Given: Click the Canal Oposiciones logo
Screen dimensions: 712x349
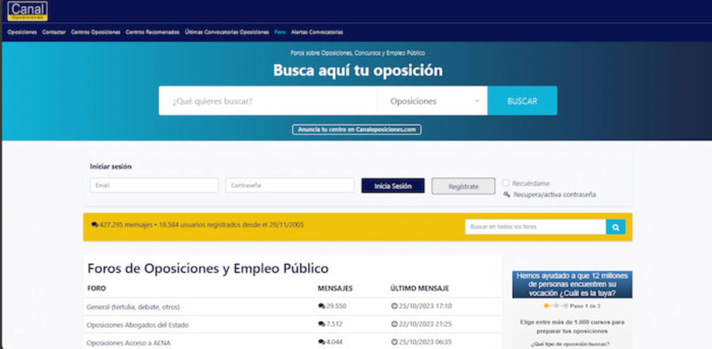Looking at the screenshot, I should pos(27,11).
